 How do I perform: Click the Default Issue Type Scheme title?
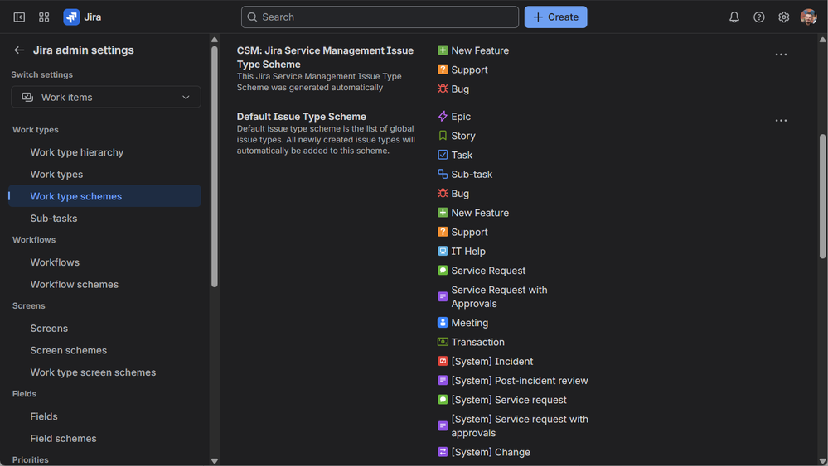pyautogui.click(x=301, y=117)
